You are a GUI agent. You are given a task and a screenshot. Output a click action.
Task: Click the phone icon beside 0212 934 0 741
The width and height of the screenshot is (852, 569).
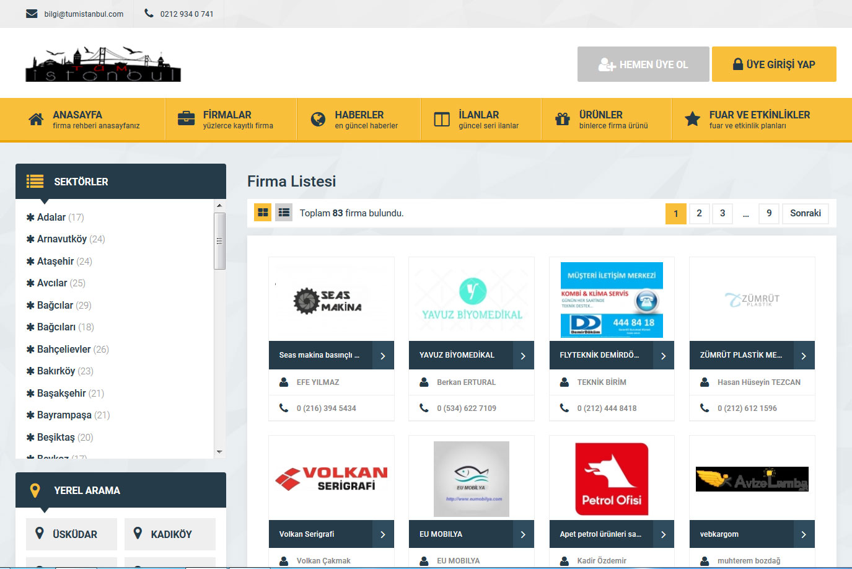click(149, 13)
